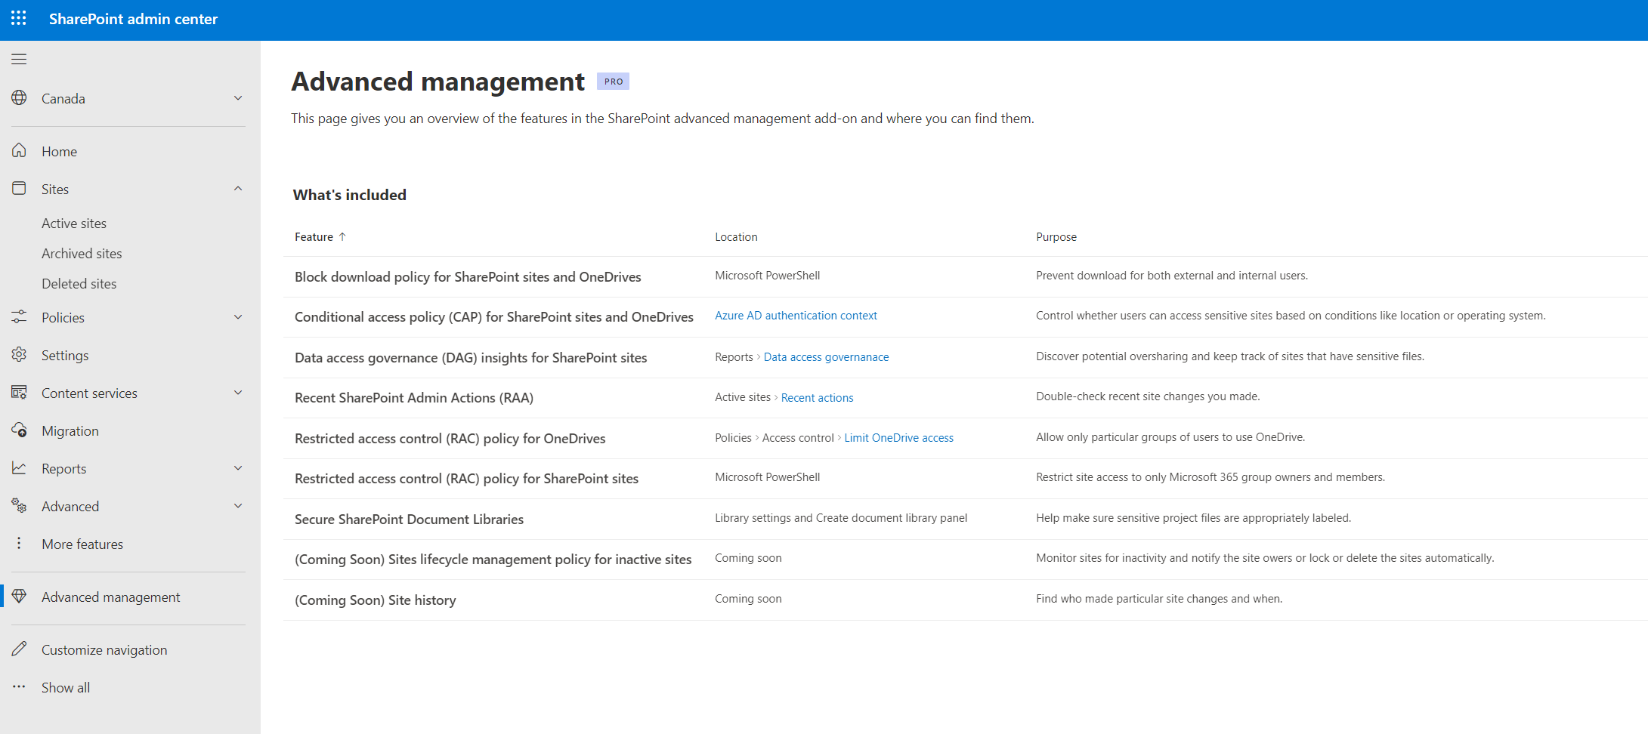The height and width of the screenshot is (734, 1648).
Task: Open Policies via its shield icon
Action: tap(19, 316)
